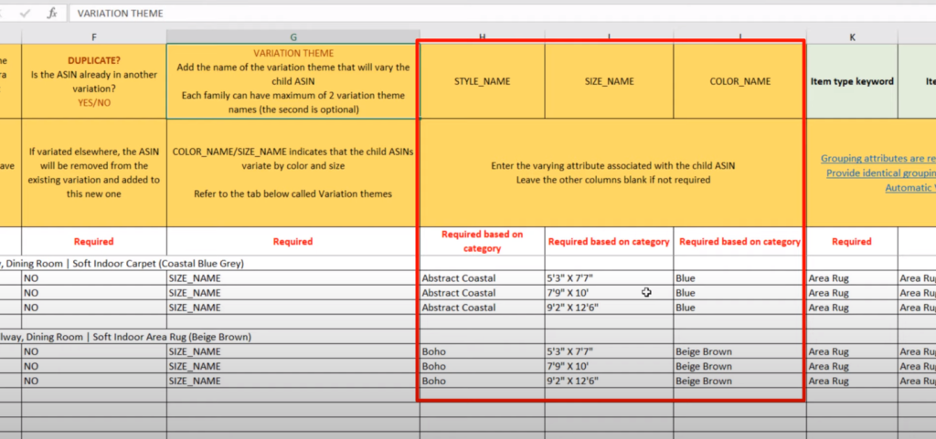936x439 pixels.
Task: Select 'Required based on category' under SIZE_NAME
Action: (x=609, y=241)
